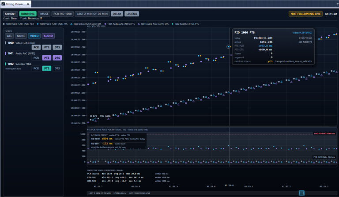
Task: Show ALL series
Action: pyautogui.click(x=9, y=36)
